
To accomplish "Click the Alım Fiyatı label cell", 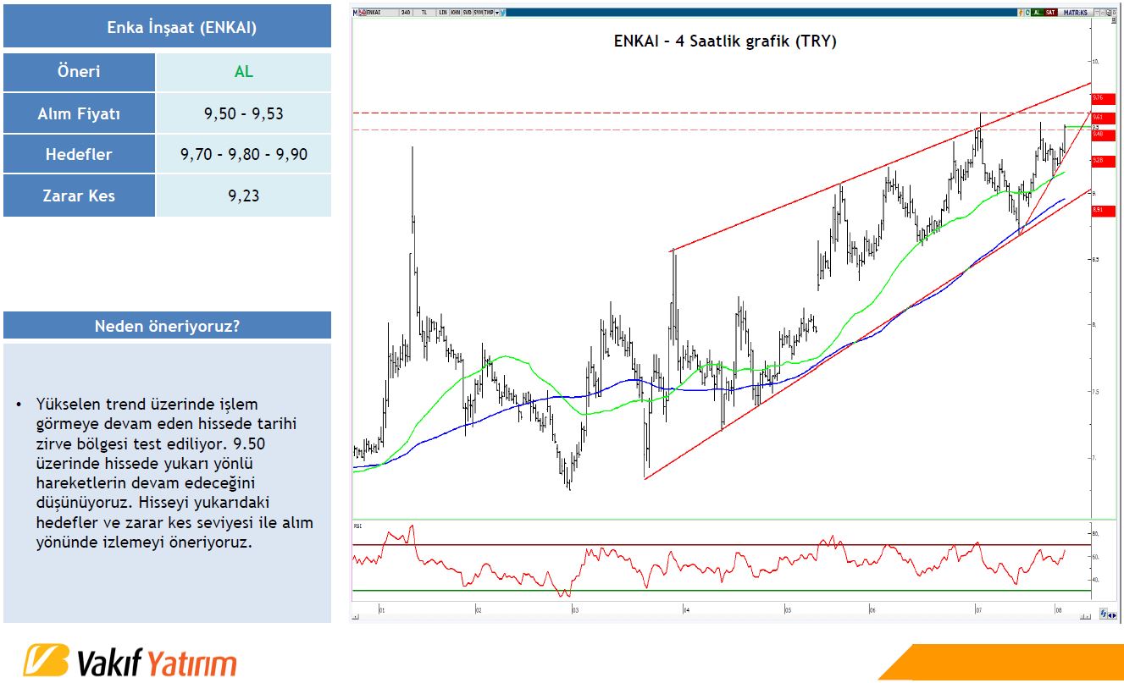I will coord(79,113).
